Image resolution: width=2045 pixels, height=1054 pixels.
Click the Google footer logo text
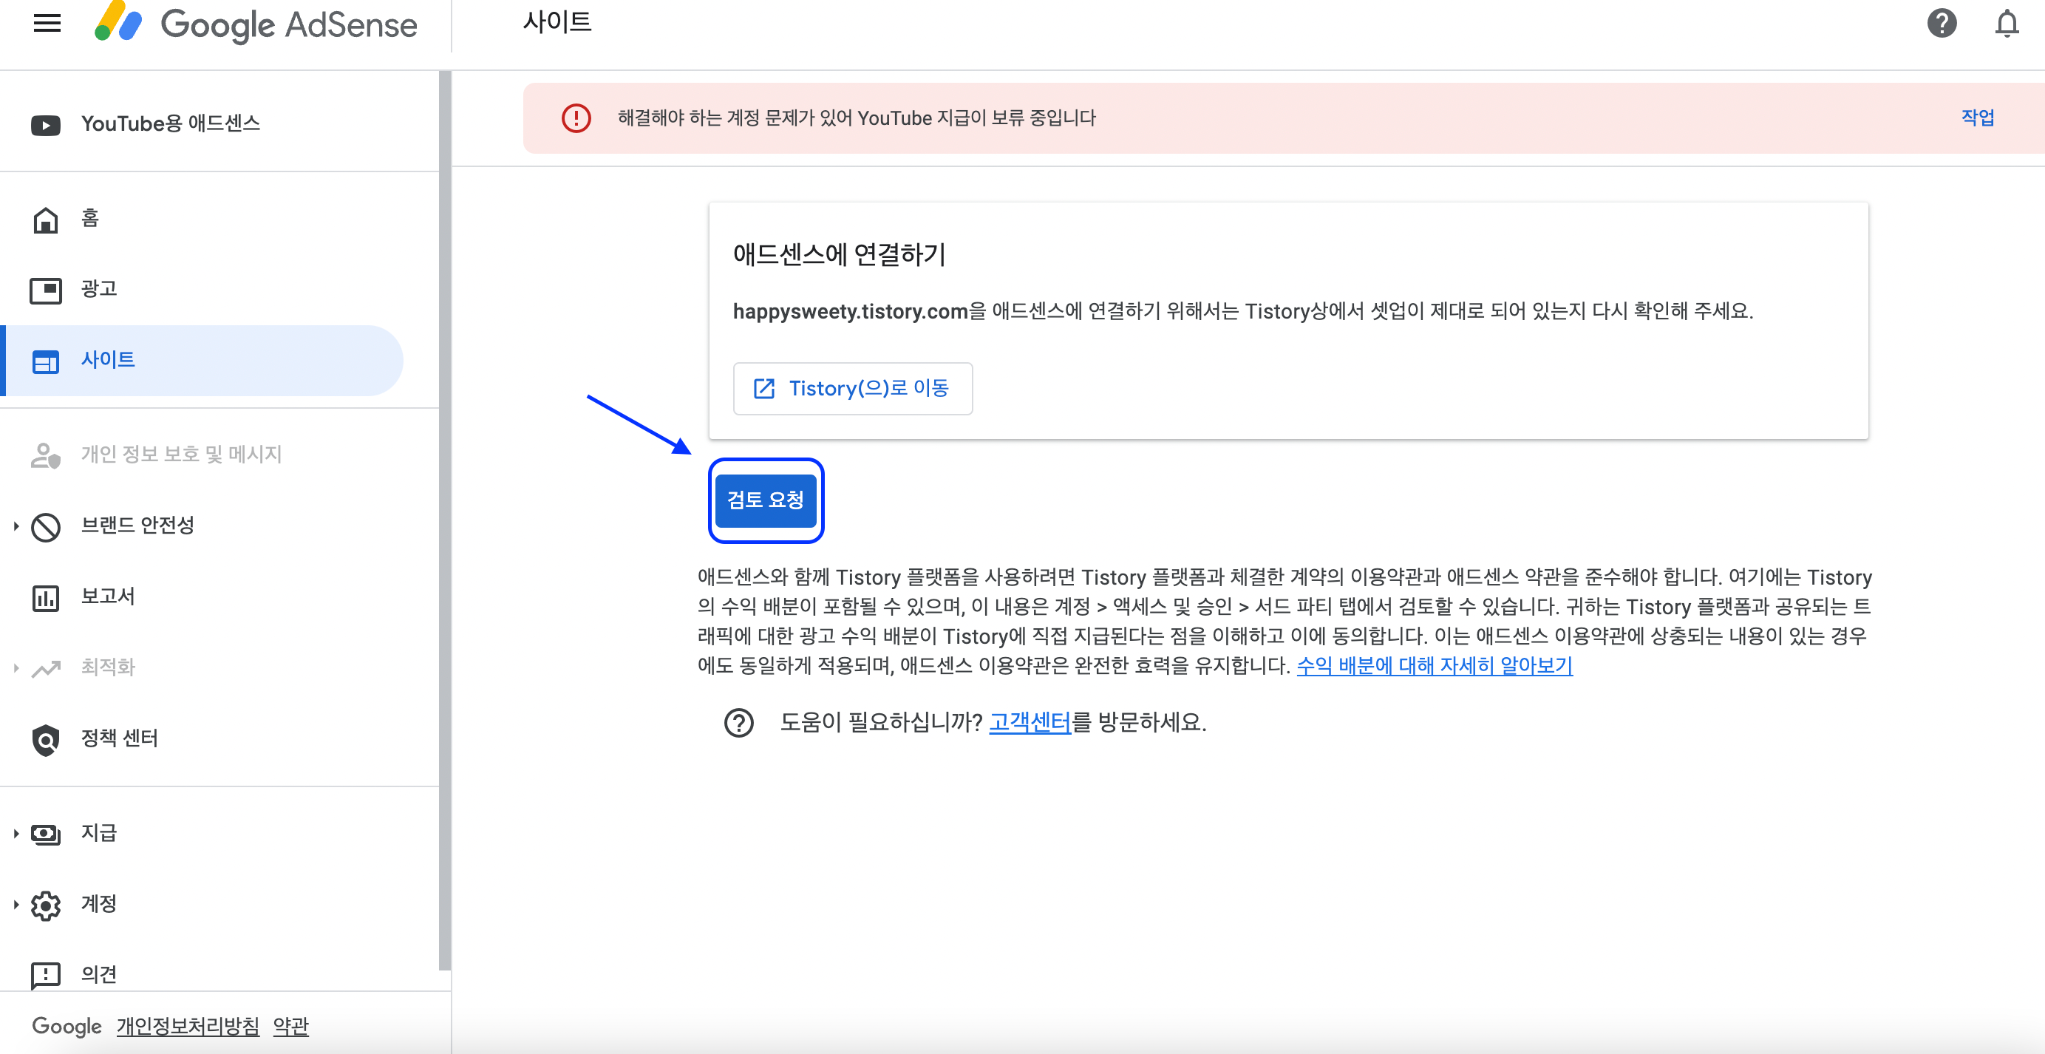click(67, 1026)
